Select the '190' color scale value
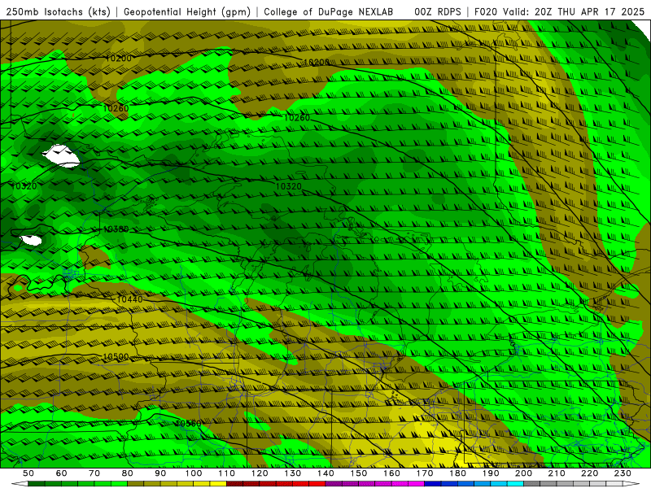 (x=491, y=473)
